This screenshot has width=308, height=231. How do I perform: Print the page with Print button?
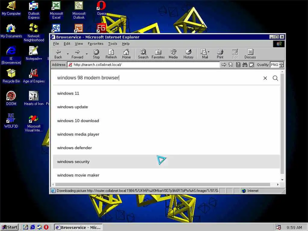pyautogui.click(x=220, y=54)
